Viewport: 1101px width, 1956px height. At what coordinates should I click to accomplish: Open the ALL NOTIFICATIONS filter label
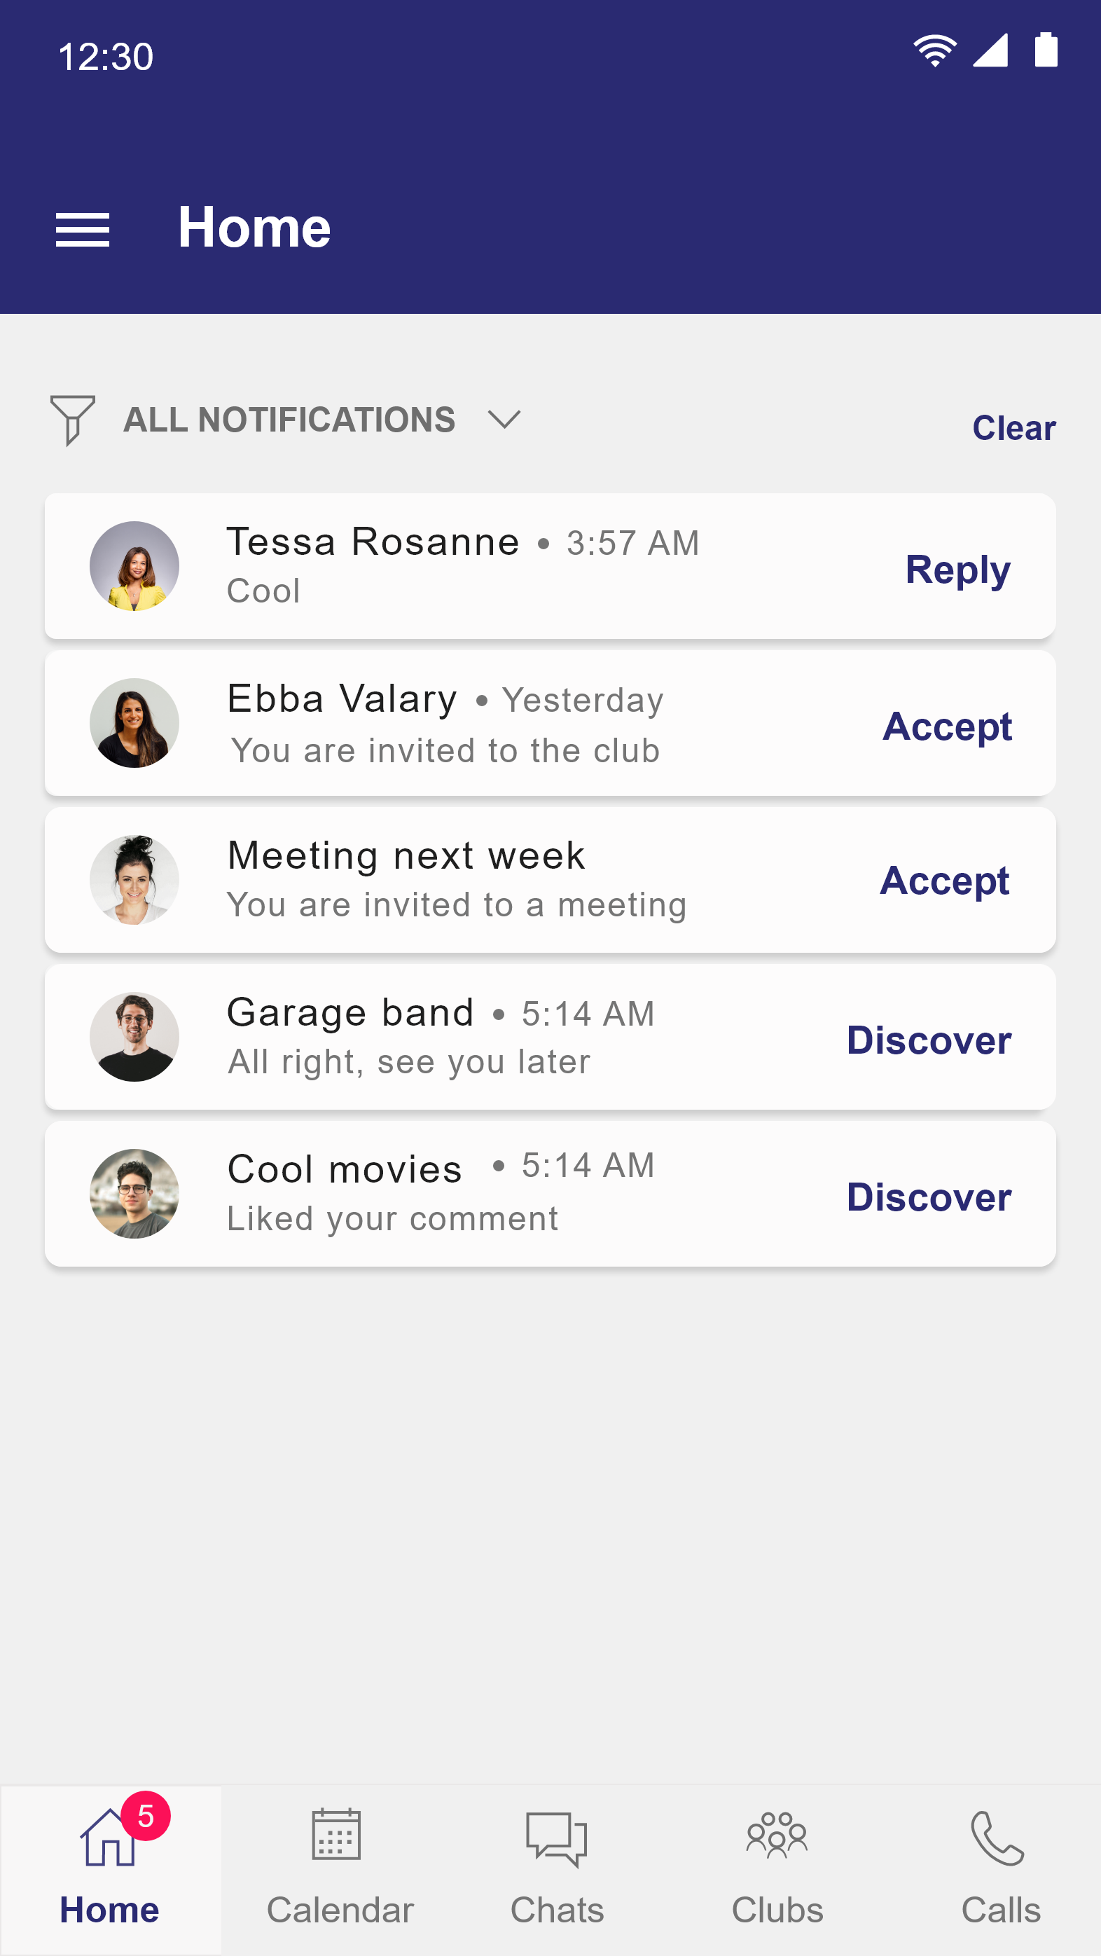pyautogui.click(x=289, y=420)
